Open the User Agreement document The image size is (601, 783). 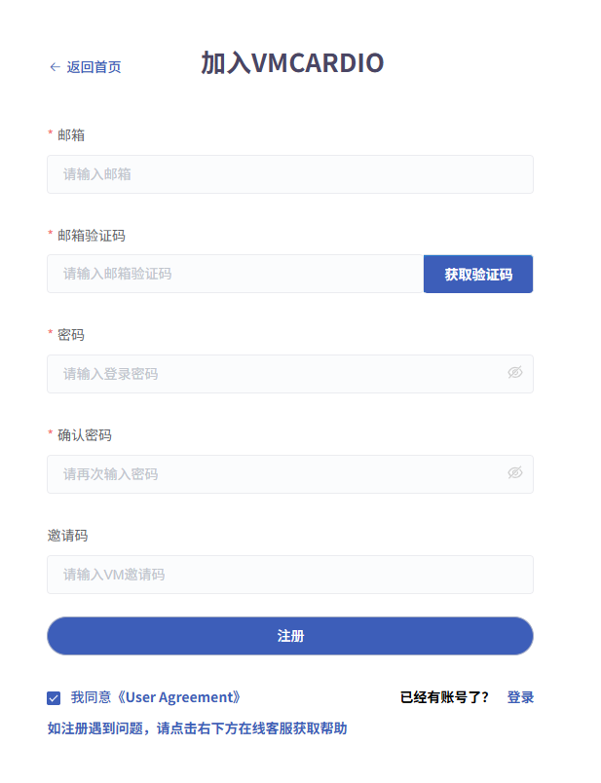tap(184, 696)
